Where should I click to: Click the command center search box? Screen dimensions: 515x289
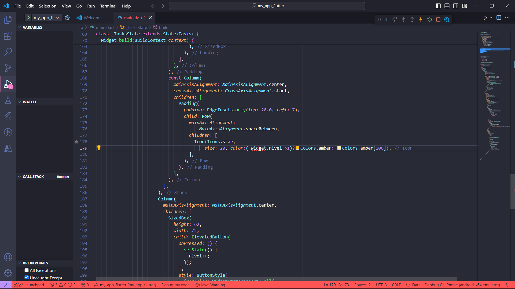(x=267, y=6)
